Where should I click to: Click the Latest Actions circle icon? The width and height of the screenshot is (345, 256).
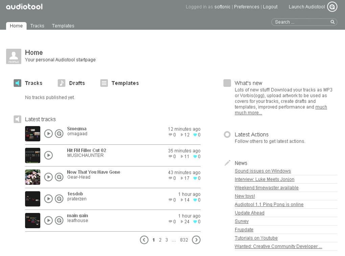(227, 135)
